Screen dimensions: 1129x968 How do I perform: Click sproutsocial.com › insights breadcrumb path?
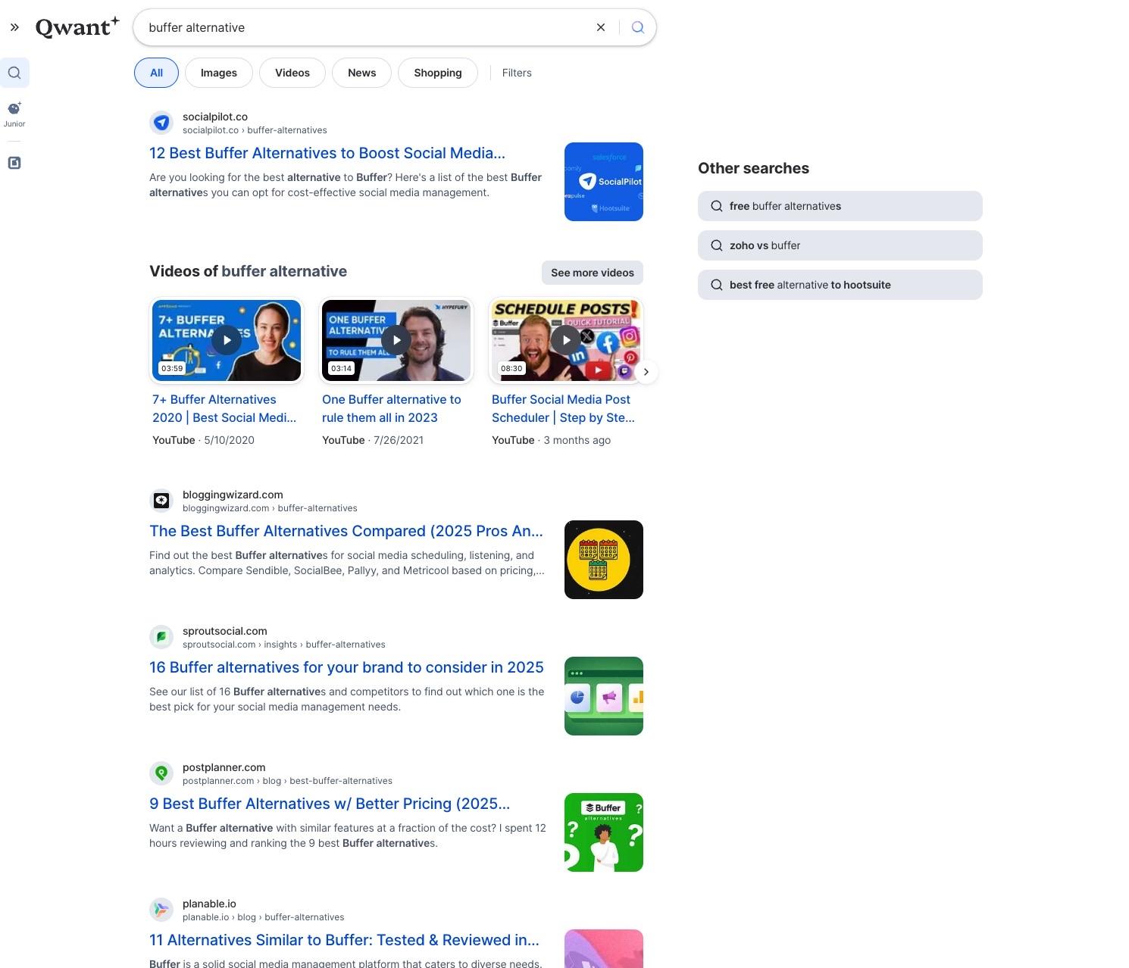[x=284, y=645]
